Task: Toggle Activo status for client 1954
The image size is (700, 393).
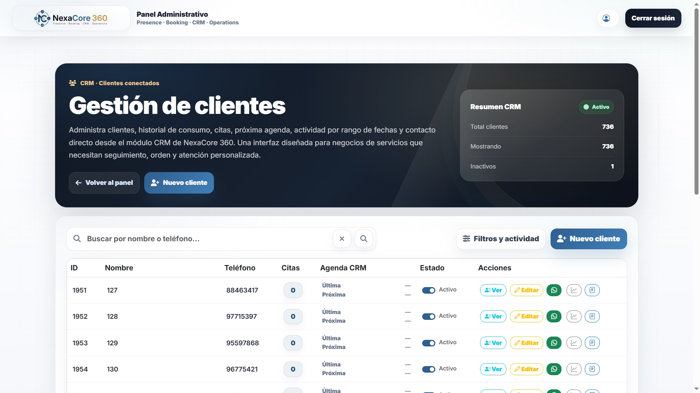Action: point(429,369)
